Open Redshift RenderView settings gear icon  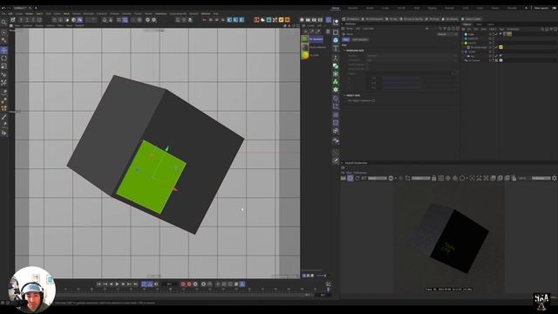click(x=555, y=178)
